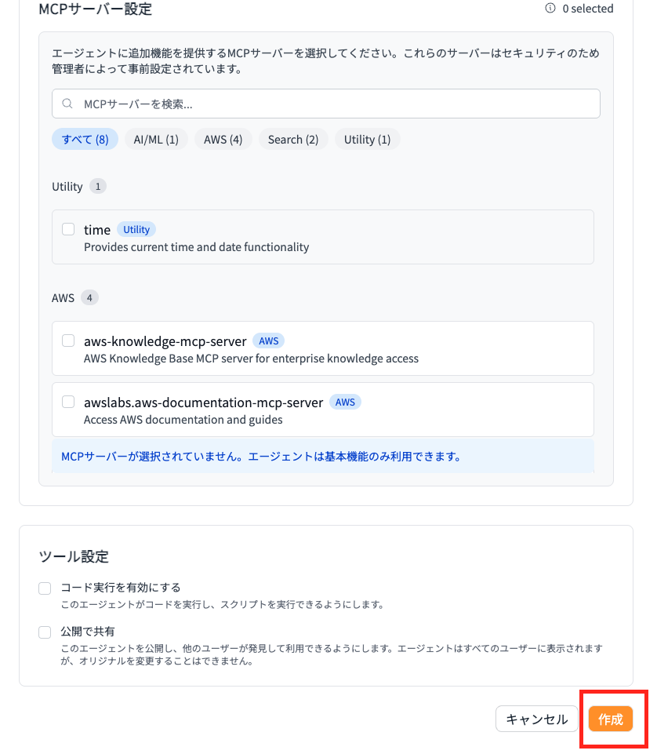Select the AWS (4) filter chip
657x754 pixels.
point(223,139)
